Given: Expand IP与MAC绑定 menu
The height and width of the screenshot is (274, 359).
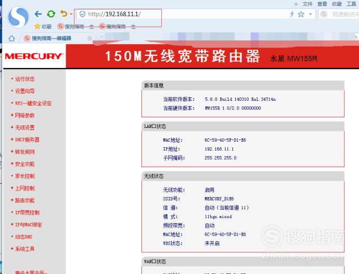Looking at the screenshot, I should (x=28, y=225).
